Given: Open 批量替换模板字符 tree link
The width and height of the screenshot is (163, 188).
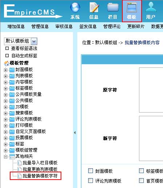Looking at the screenshot, I should 40,176.
